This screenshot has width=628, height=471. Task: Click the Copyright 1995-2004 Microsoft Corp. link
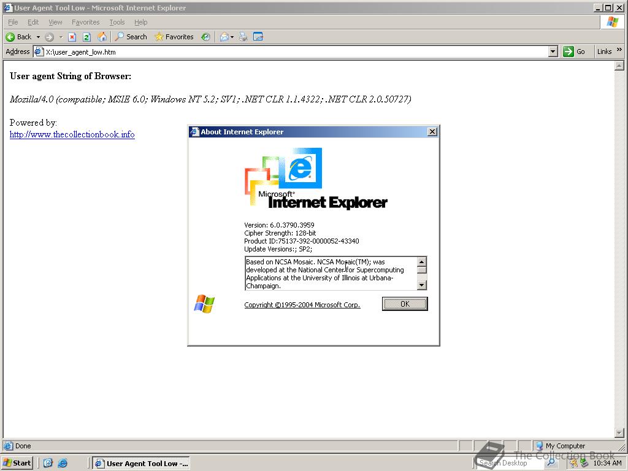coord(302,305)
